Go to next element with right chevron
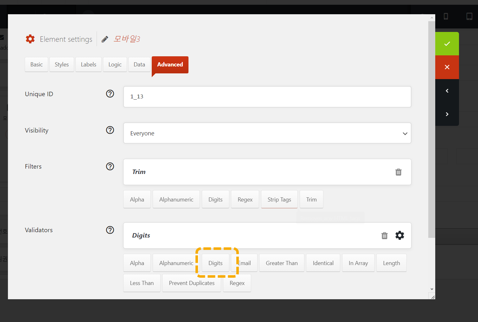The height and width of the screenshot is (322, 478). point(447,114)
